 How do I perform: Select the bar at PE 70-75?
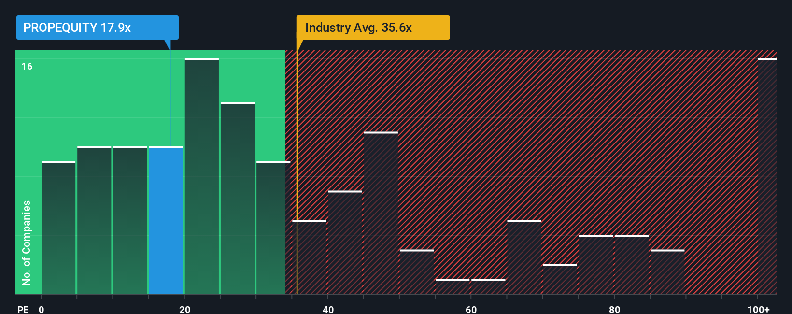pyautogui.click(x=560, y=279)
